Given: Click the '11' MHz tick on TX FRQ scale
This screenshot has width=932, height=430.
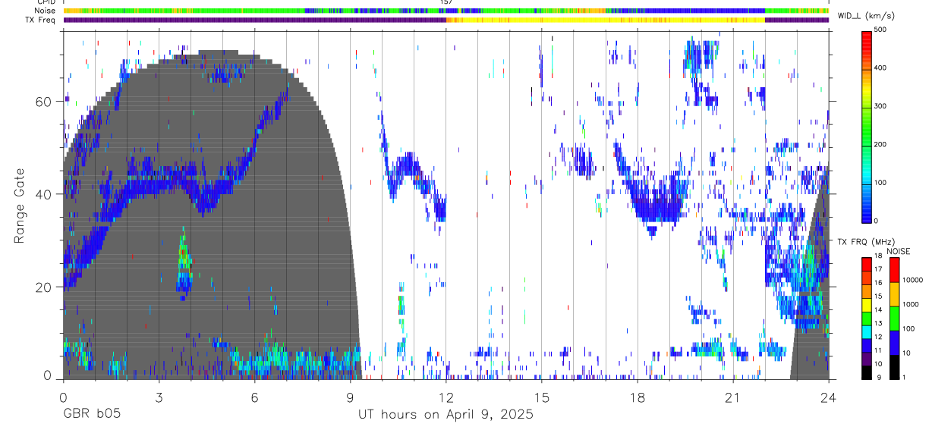Looking at the screenshot, I should point(879,350).
